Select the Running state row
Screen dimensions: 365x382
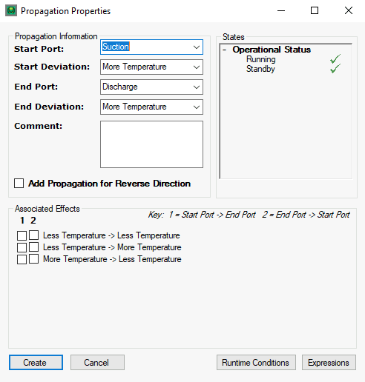[261, 59]
